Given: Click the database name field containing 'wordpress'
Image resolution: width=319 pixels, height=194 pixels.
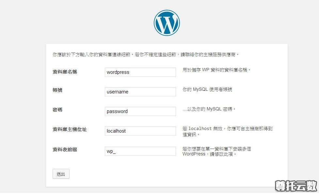Looking at the screenshot, I should coord(140,72).
